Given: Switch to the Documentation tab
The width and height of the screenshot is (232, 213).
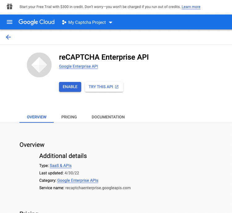Looking at the screenshot, I should 108,117.
